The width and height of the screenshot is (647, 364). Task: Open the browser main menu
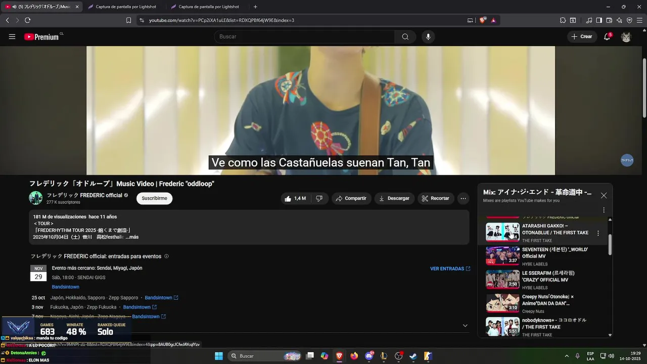pyautogui.click(x=640, y=20)
